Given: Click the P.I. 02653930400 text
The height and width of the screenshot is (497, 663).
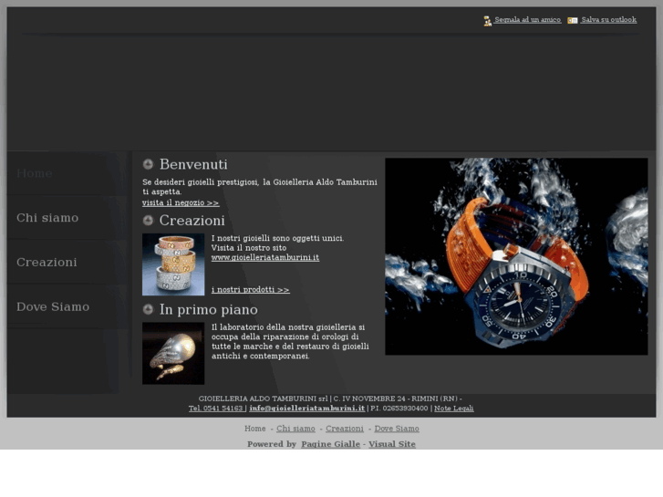Looking at the screenshot, I should pos(399,409).
